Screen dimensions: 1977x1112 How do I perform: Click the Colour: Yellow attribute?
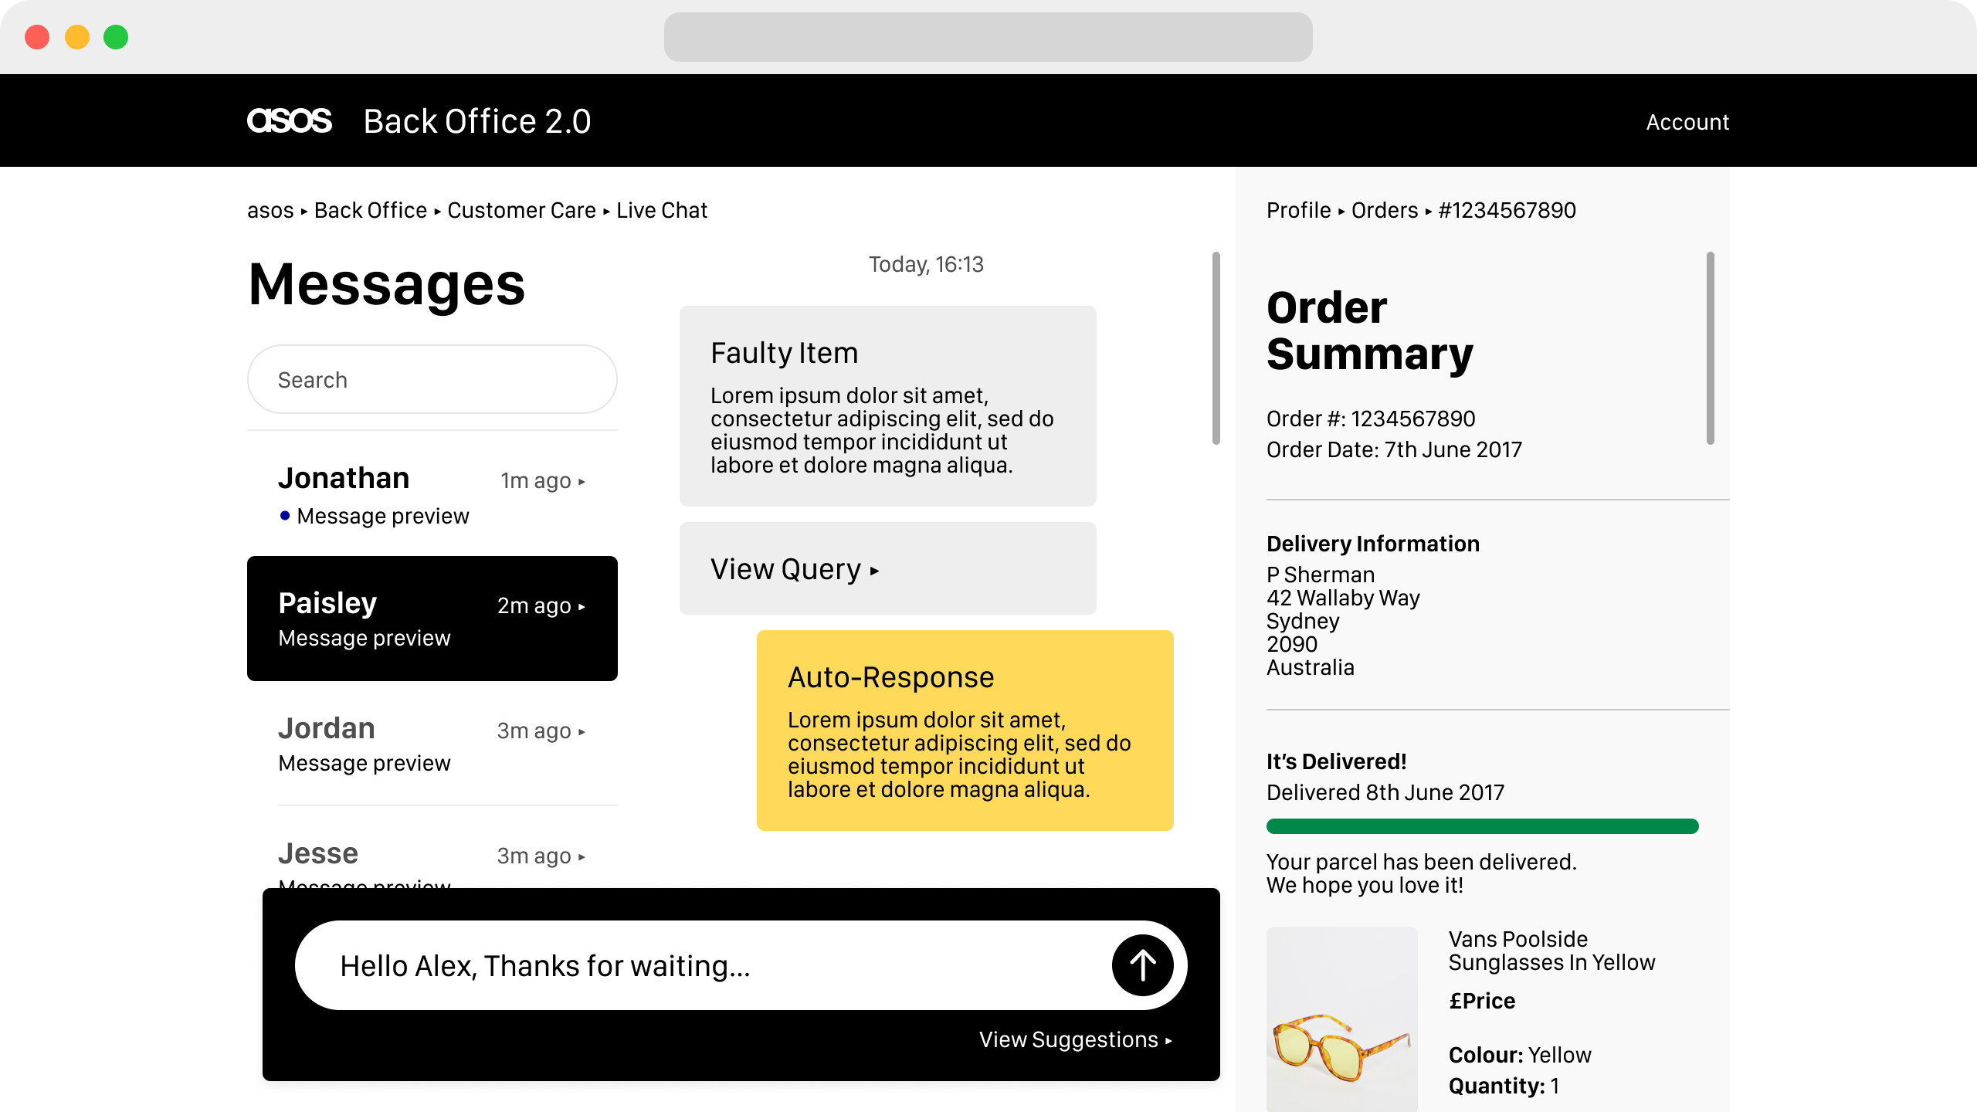coord(1520,1055)
